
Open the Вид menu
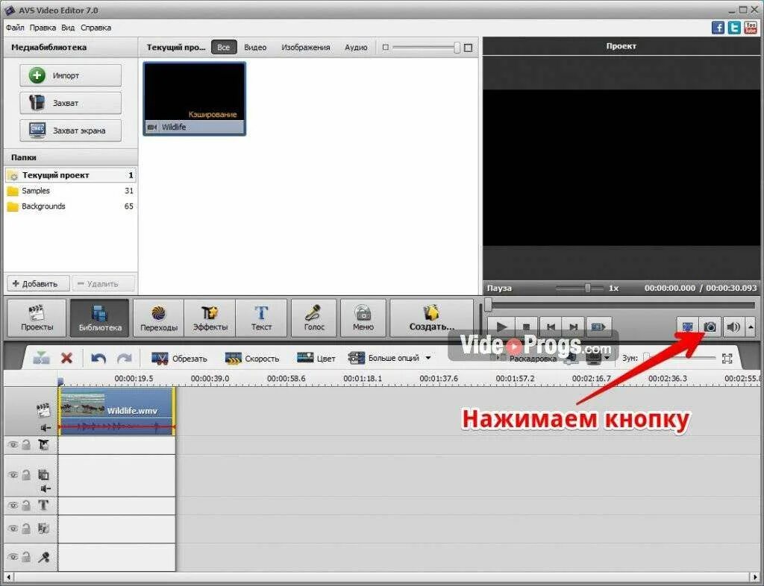click(x=68, y=28)
